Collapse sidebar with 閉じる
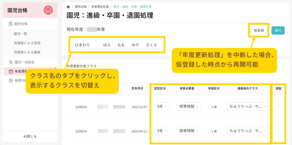This screenshot has height=145, width=292. (x=30, y=136)
